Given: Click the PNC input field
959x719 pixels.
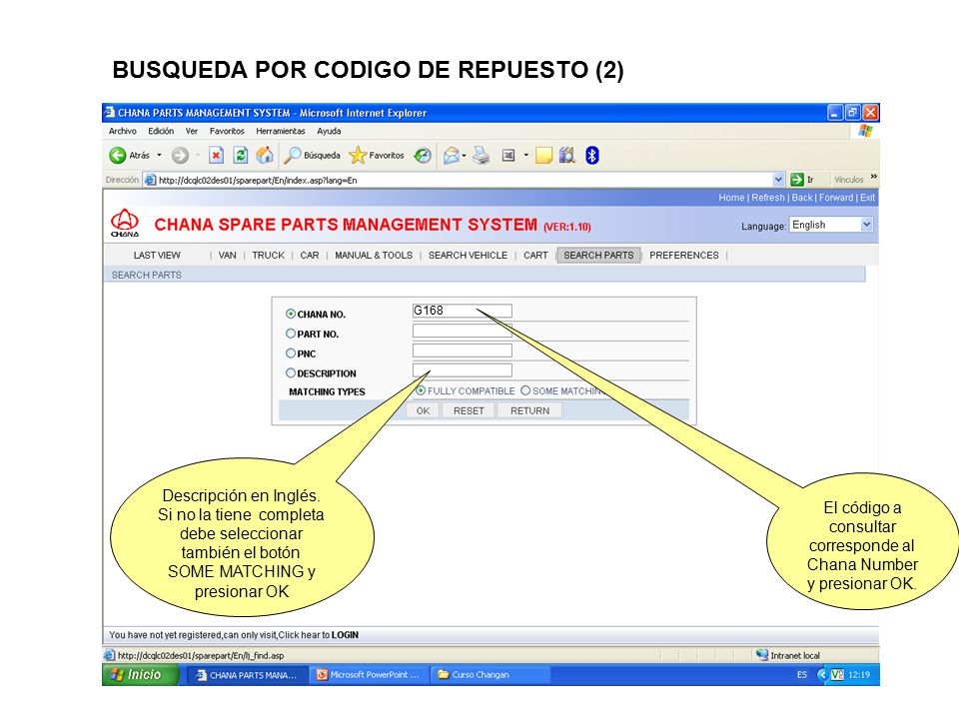Looking at the screenshot, I should click(463, 350).
